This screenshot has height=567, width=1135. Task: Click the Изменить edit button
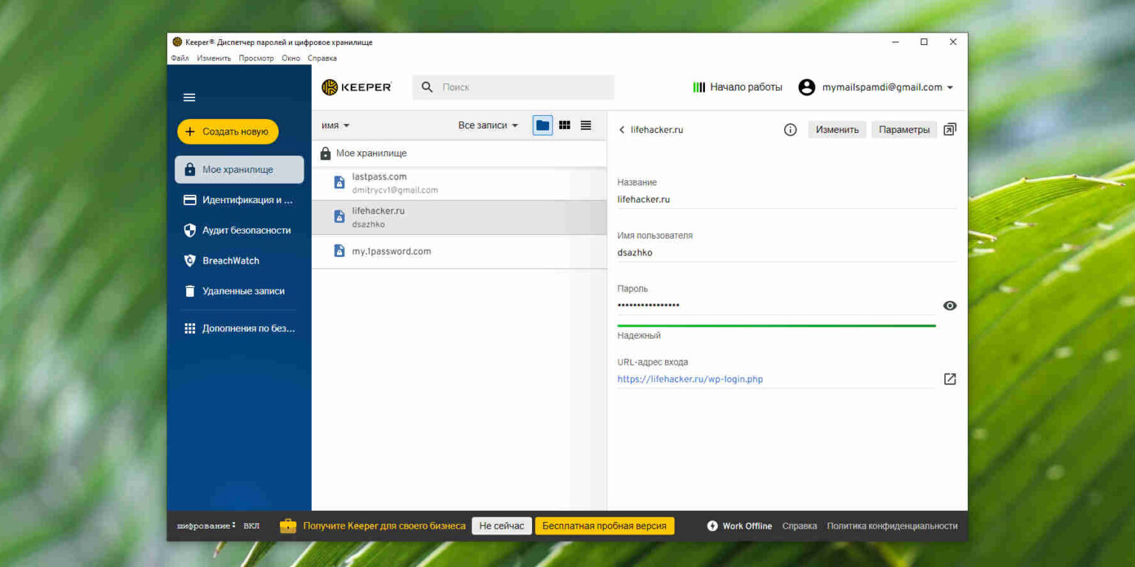pyautogui.click(x=837, y=130)
